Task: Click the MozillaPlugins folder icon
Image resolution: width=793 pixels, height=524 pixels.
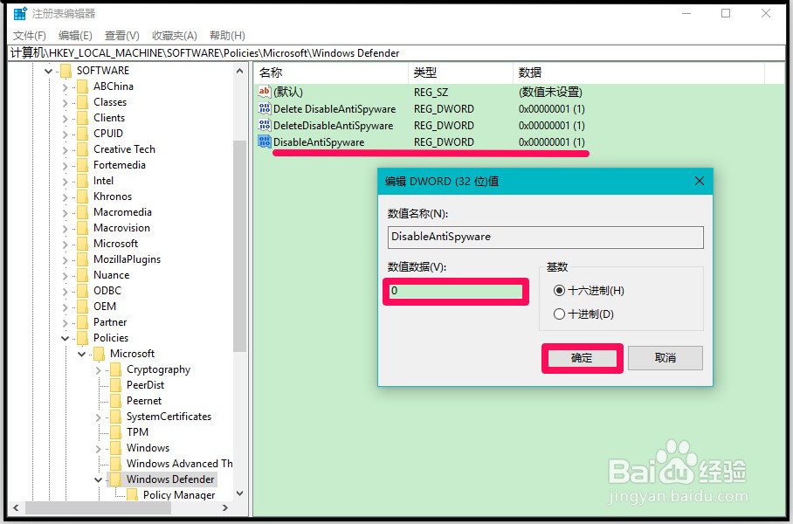Action: (82, 259)
